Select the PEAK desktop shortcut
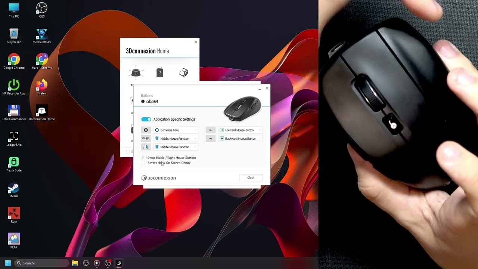Viewport: 478px width, 269px height. (x=14, y=241)
